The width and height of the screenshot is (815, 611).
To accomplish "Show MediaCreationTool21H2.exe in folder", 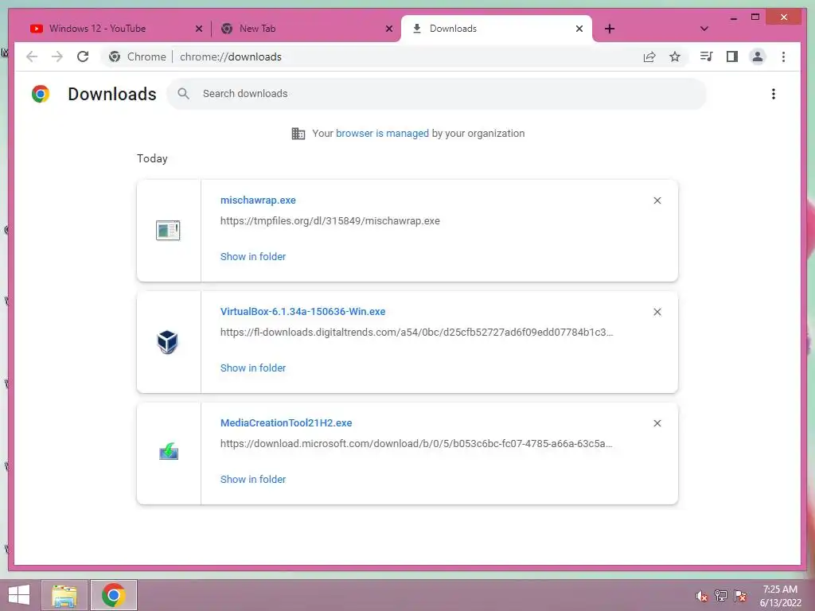I will click(x=252, y=480).
